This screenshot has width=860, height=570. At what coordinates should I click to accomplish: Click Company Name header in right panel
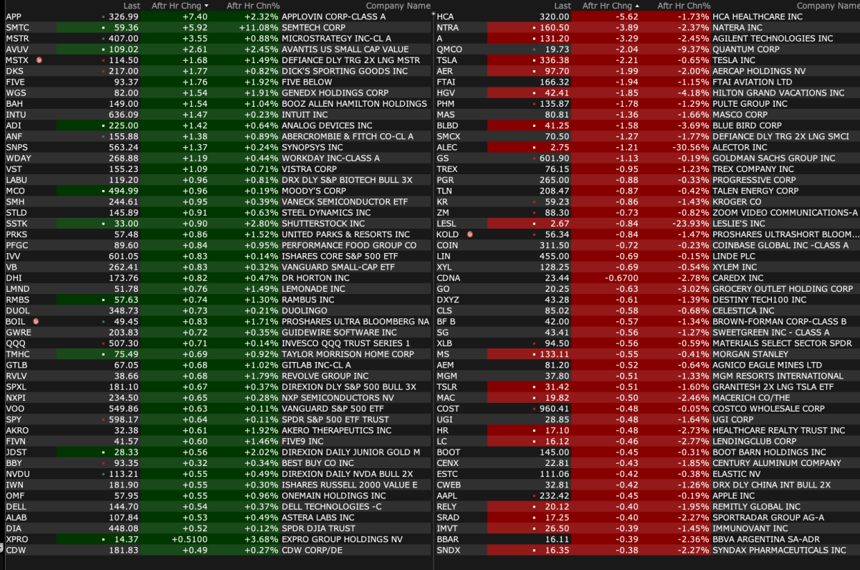click(826, 6)
